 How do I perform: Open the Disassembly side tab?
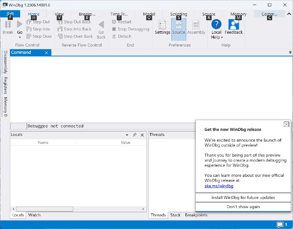point(5,62)
